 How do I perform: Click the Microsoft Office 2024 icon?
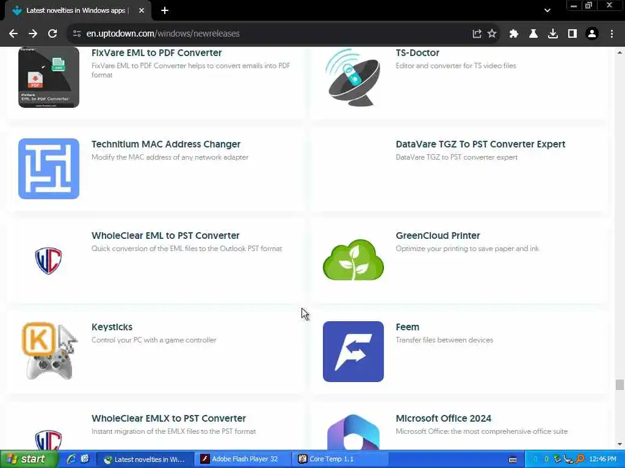click(x=353, y=432)
